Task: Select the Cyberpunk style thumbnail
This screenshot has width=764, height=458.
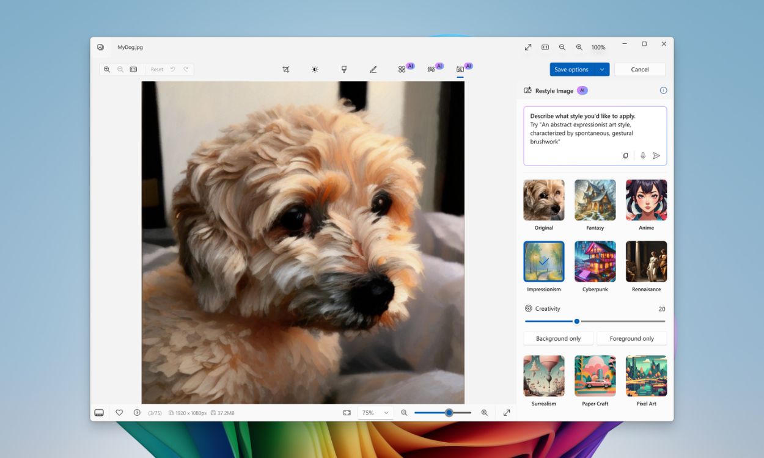Action: [x=595, y=261]
